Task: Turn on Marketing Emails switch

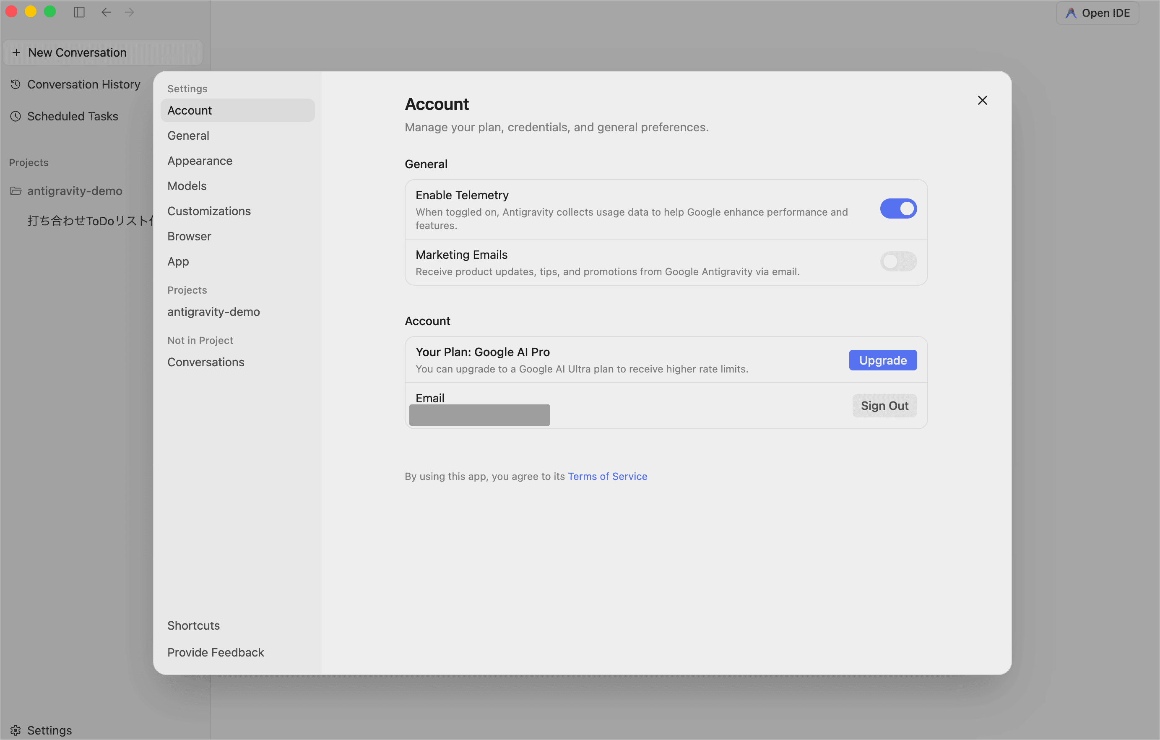Action: point(898,262)
